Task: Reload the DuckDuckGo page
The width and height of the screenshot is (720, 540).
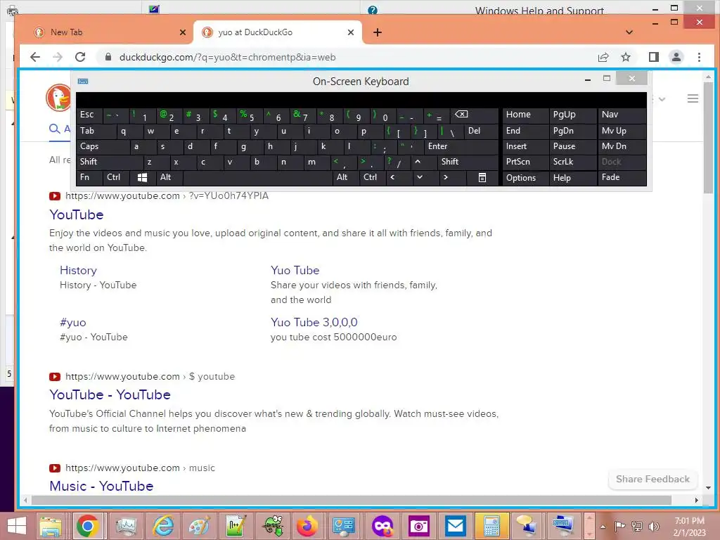Action: point(80,57)
